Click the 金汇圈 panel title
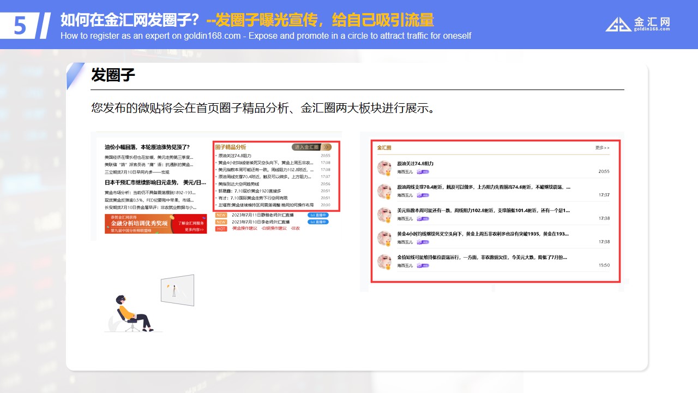The height and width of the screenshot is (393, 698). [384, 148]
